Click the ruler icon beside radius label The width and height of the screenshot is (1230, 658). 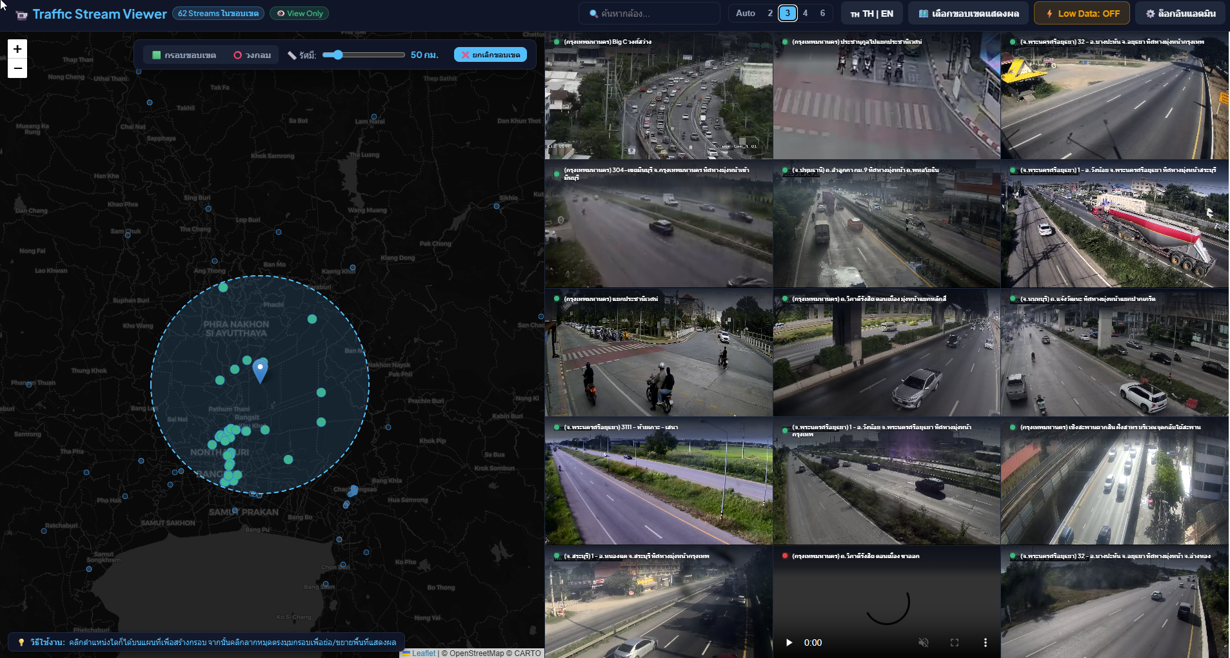pyautogui.click(x=292, y=55)
